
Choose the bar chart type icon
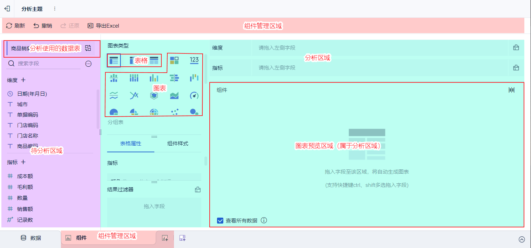[x=154, y=78]
